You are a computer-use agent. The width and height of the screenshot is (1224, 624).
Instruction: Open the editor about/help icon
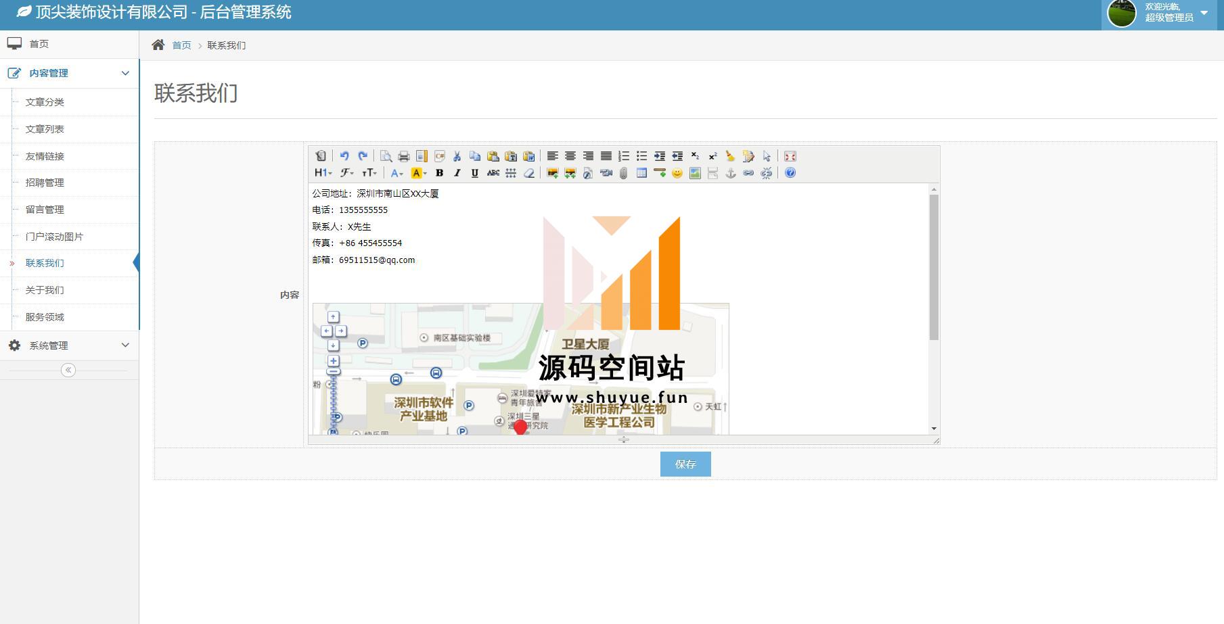click(x=790, y=173)
